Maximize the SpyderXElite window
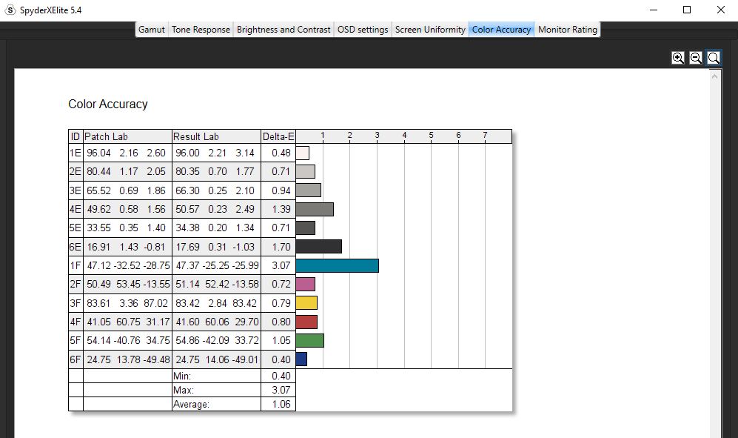 (687, 10)
